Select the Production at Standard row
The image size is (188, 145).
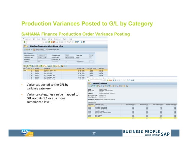coord(133,111)
